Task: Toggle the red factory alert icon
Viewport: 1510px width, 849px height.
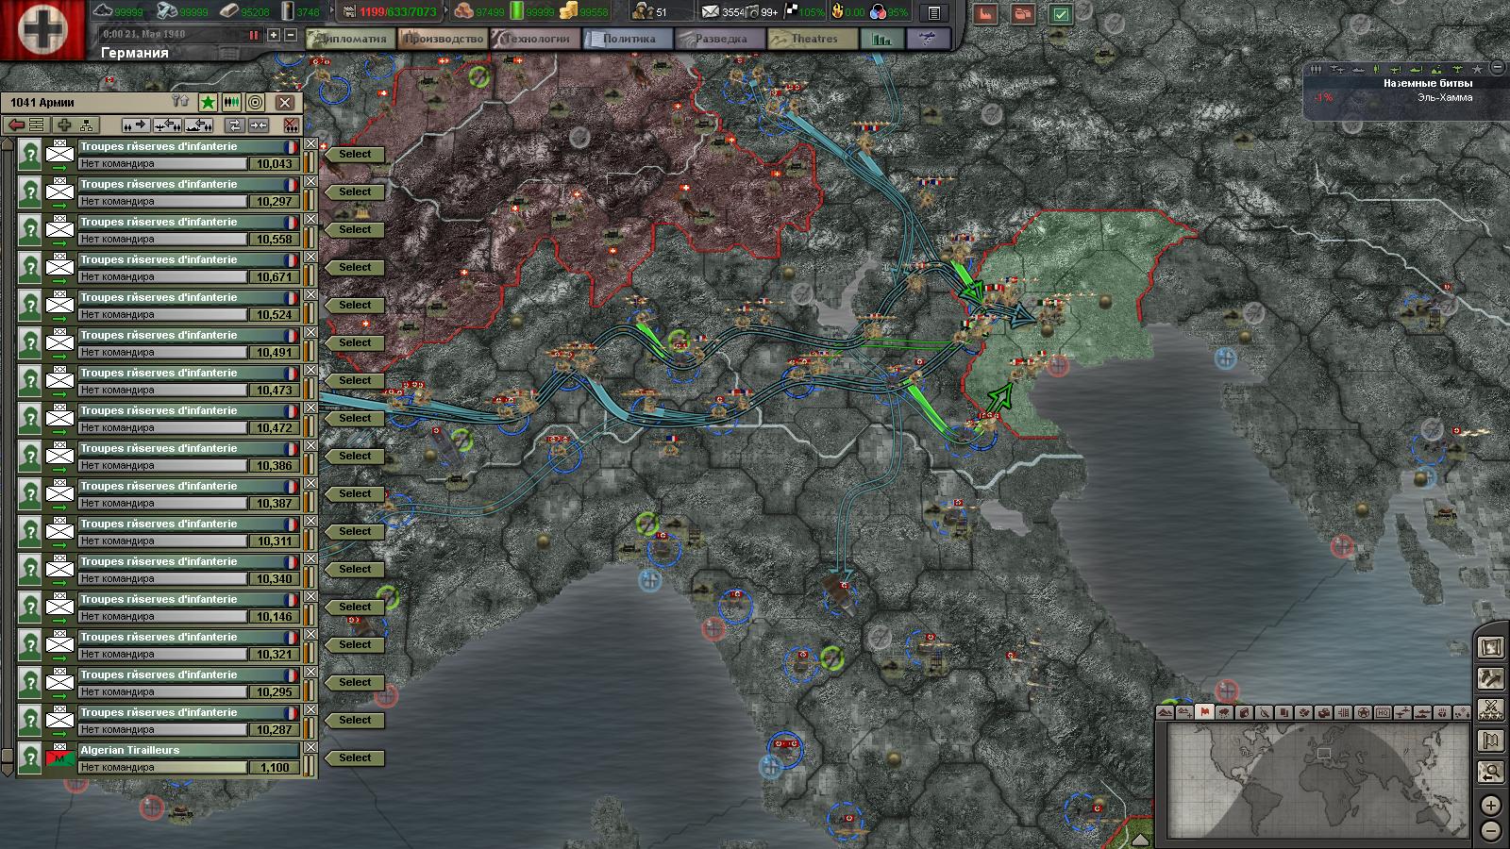Action: point(985,14)
